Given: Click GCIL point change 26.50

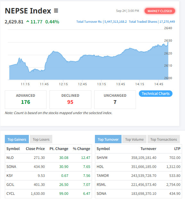Looking at the screenshot, I should pos(64,185).
